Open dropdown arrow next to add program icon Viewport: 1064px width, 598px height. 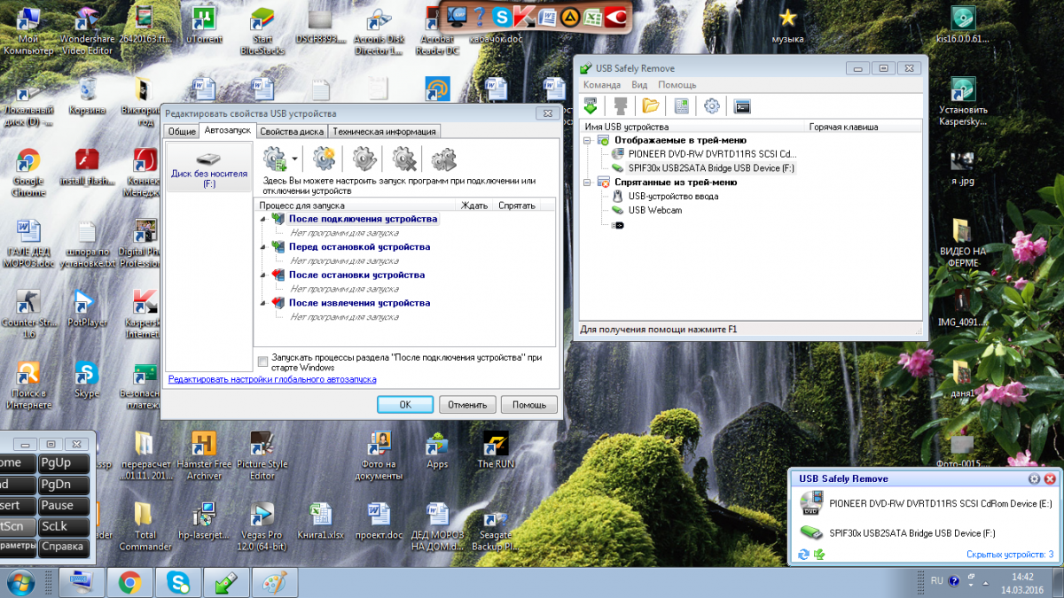[x=293, y=160]
